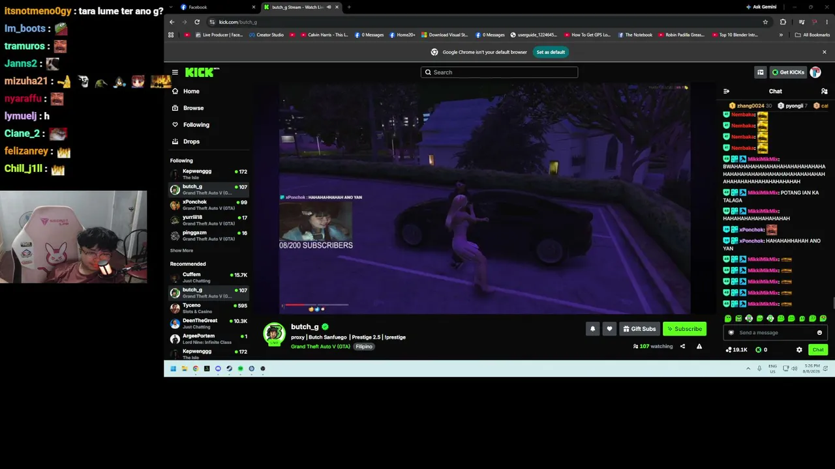Open the Kick sidebar hamburger menu
Viewport: 835px width, 469px height.
pyautogui.click(x=175, y=72)
